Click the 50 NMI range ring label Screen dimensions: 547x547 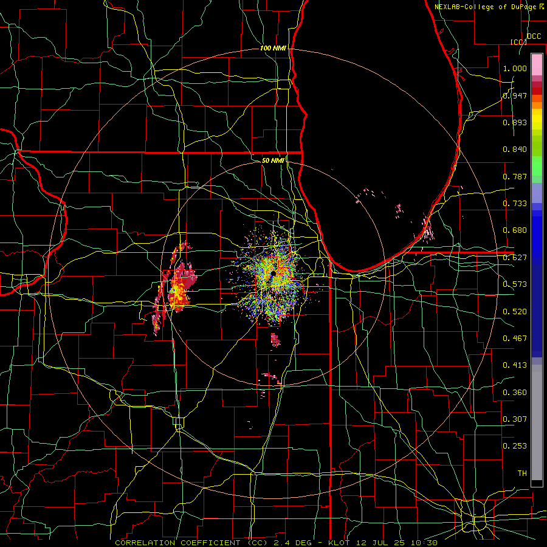pyautogui.click(x=273, y=160)
